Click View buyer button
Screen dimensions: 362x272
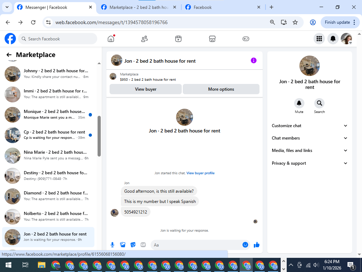[146, 89]
